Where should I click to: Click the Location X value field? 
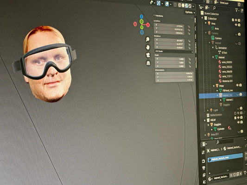169,25
